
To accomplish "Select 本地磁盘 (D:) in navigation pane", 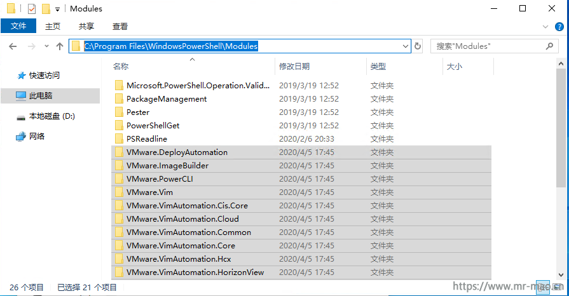I will click(x=52, y=116).
